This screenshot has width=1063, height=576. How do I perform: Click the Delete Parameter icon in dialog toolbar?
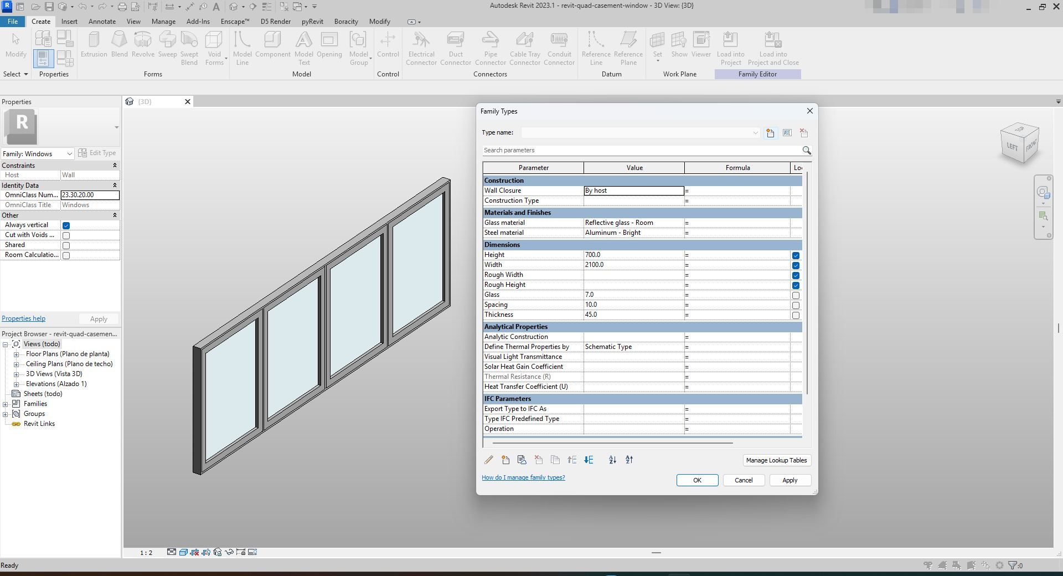pos(539,460)
